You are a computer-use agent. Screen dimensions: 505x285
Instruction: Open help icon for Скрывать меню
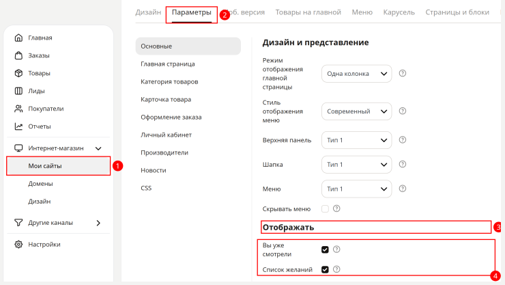pyautogui.click(x=336, y=208)
